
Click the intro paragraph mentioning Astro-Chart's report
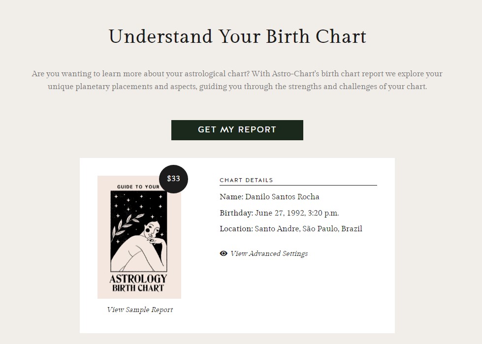click(x=237, y=80)
